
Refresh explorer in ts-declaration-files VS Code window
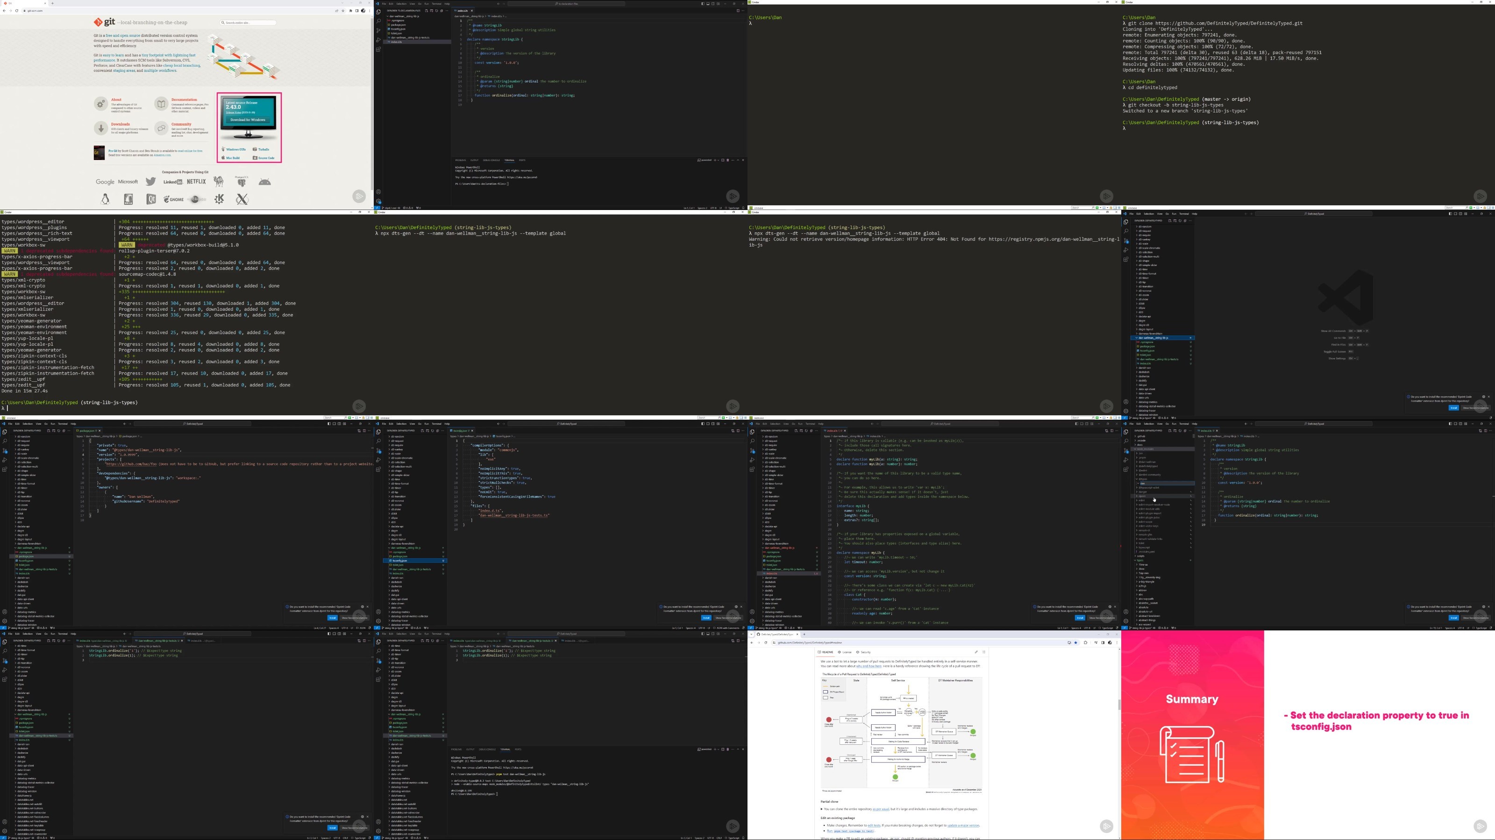pyautogui.click(x=437, y=10)
